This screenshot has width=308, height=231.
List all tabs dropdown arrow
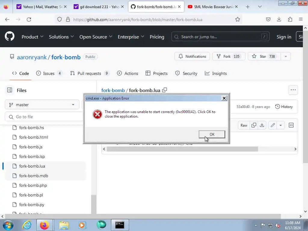(x=260, y=7)
